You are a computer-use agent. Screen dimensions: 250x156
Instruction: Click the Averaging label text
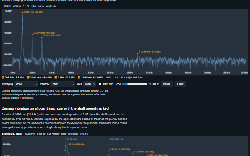[x=7, y=84]
